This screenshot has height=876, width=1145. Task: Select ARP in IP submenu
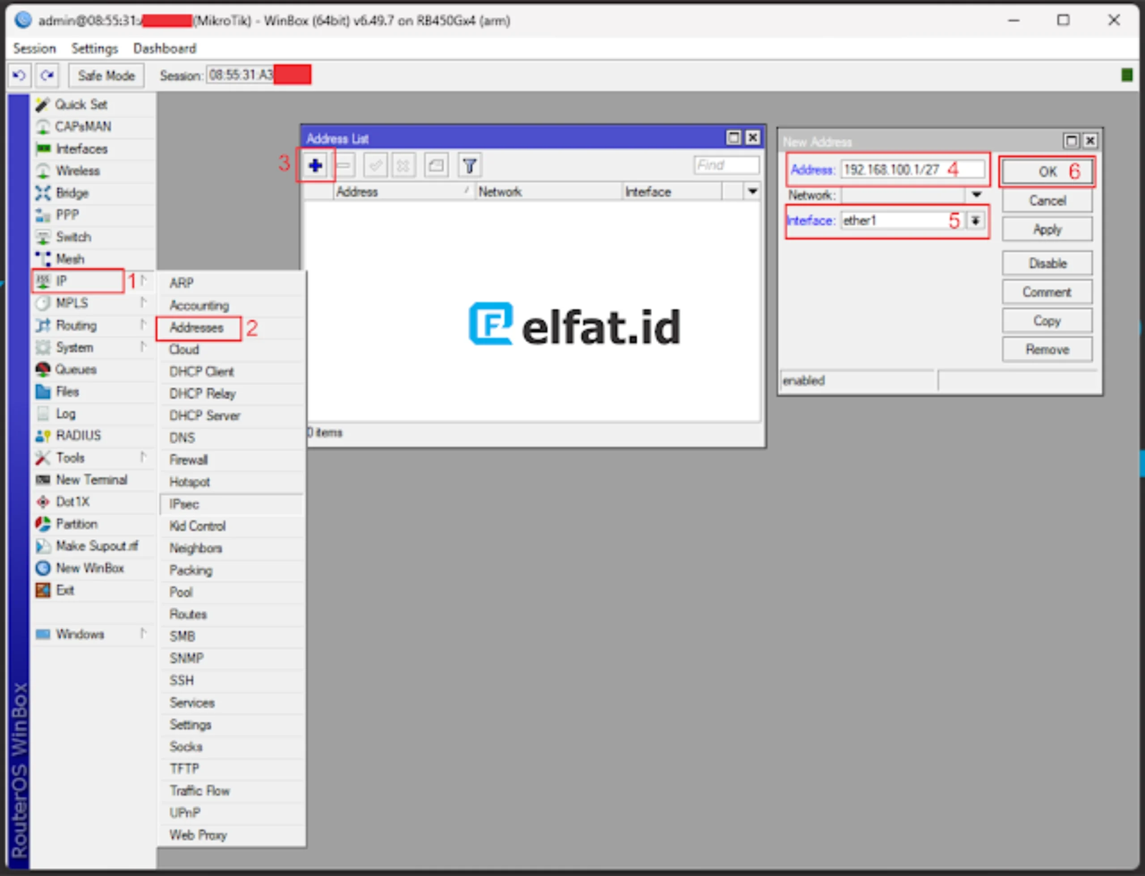coord(231,283)
